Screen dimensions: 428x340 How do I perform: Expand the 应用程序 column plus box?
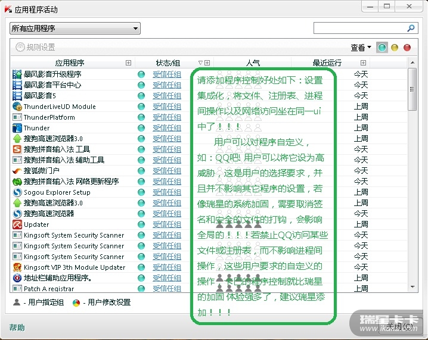click(x=128, y=63)
